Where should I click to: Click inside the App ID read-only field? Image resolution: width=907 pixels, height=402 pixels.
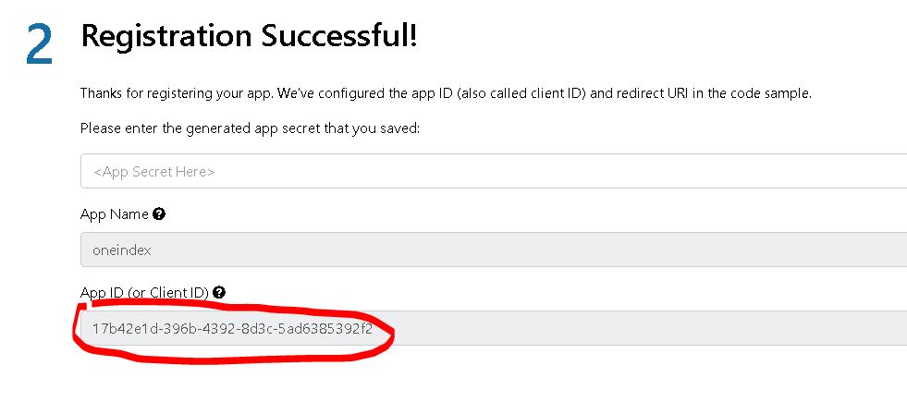pyautogui.click(x=494, y=328)
